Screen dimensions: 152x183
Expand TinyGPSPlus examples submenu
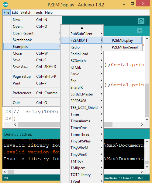click(82, 141)
